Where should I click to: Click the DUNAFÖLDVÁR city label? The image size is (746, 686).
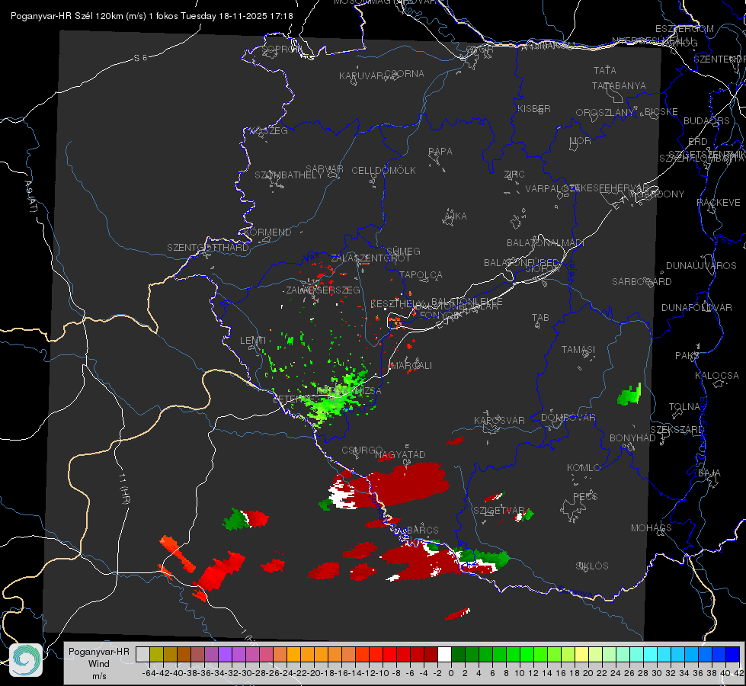pos(696,307)
